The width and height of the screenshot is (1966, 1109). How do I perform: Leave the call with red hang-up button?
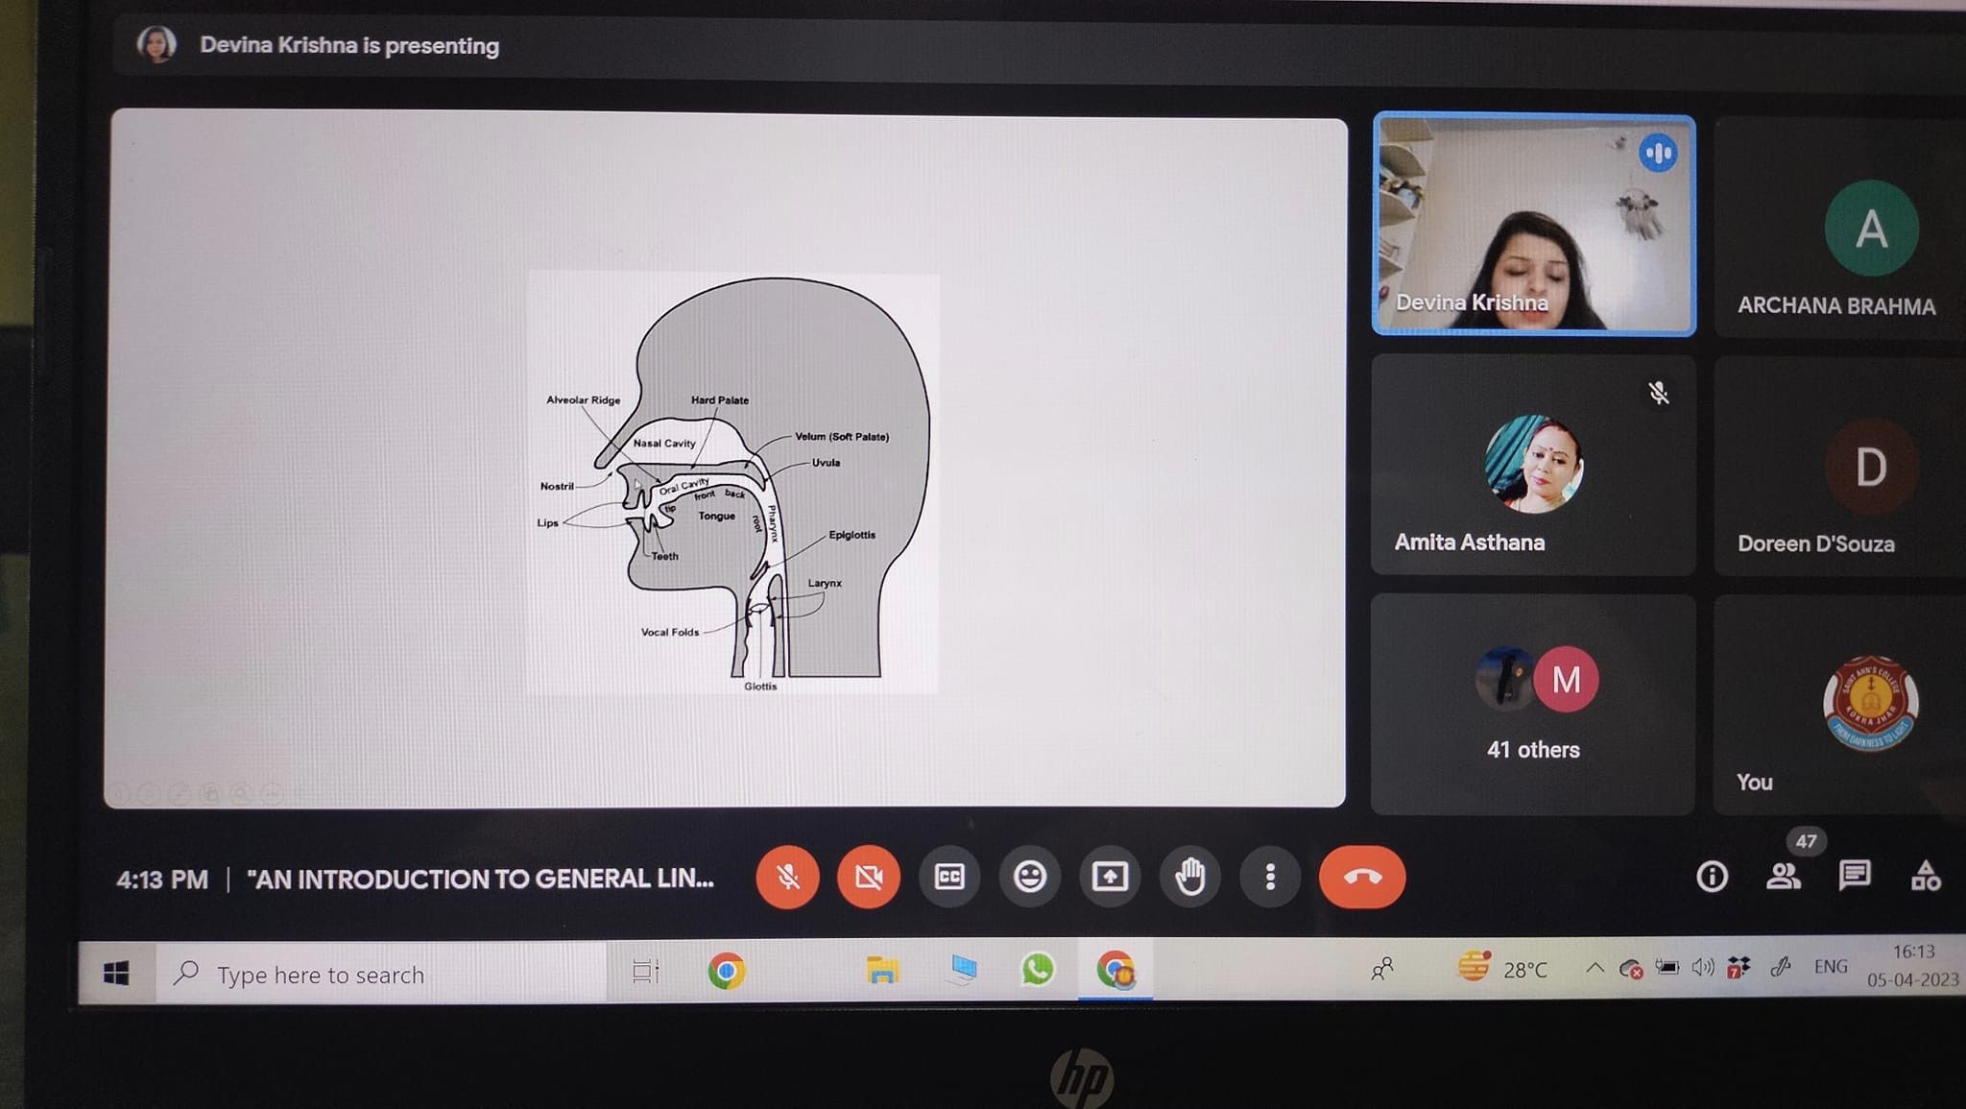pos(1361,877)
